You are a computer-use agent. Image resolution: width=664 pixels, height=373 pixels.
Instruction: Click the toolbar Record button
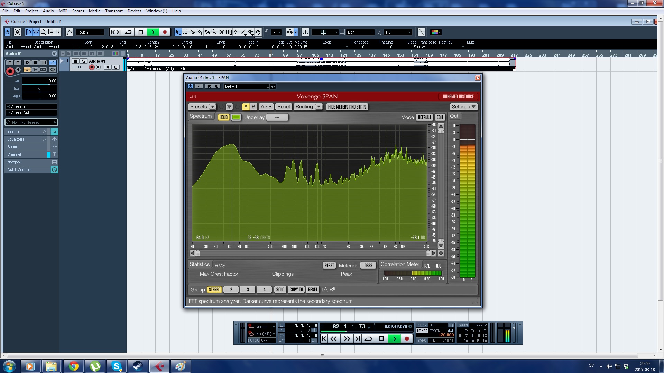pyautogui.click(x=165, y=32)
